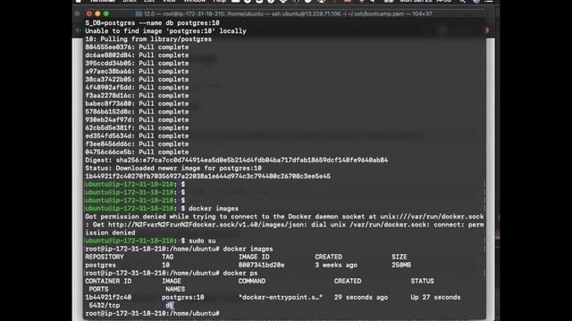Screen dimensions: 572x321
Task: Click the TAG column header
Action: 168,257
